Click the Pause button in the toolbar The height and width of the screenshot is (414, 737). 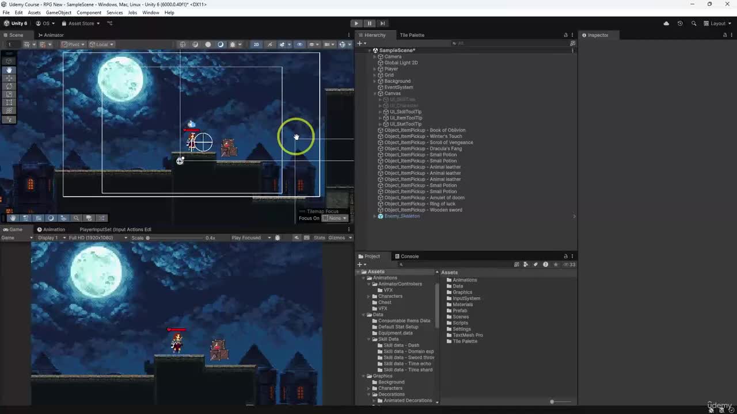(x=369, y=24)
